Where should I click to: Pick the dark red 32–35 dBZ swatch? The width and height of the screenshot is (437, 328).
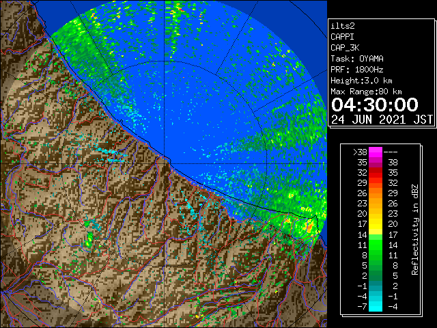pos(376,173)
